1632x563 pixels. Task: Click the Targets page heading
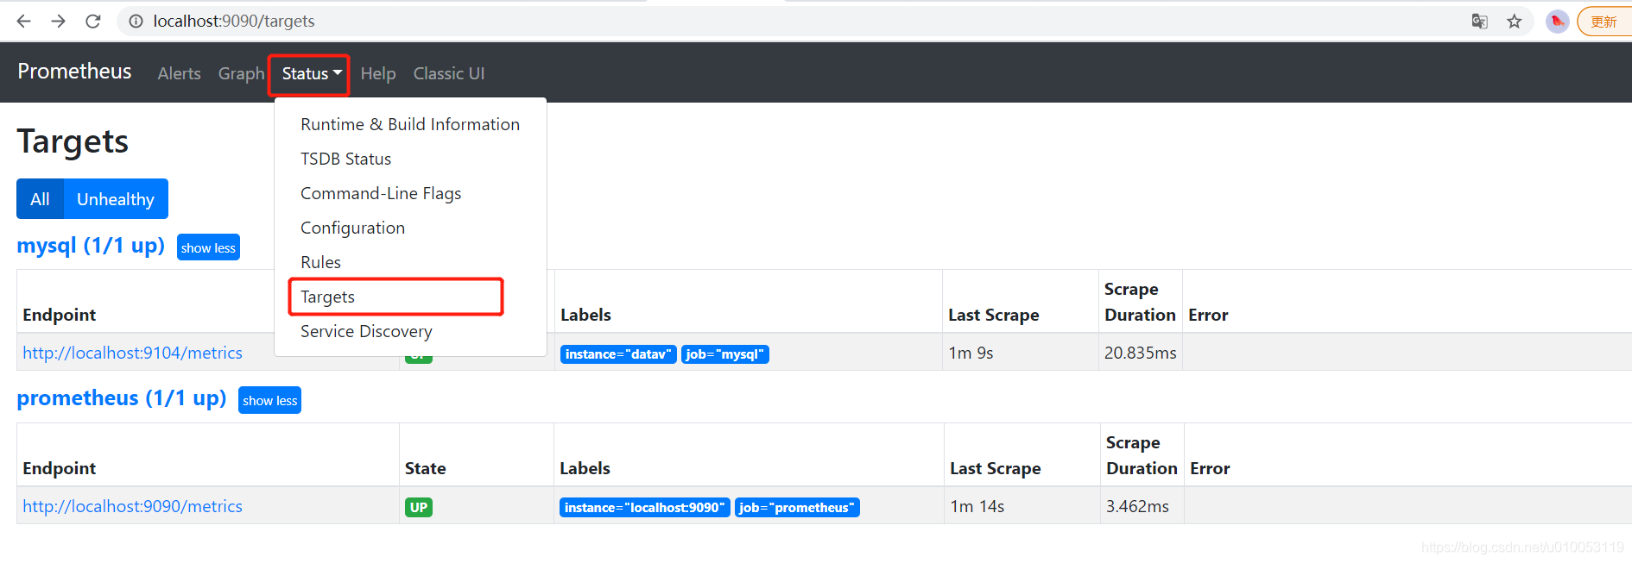(x=73, y=141)
